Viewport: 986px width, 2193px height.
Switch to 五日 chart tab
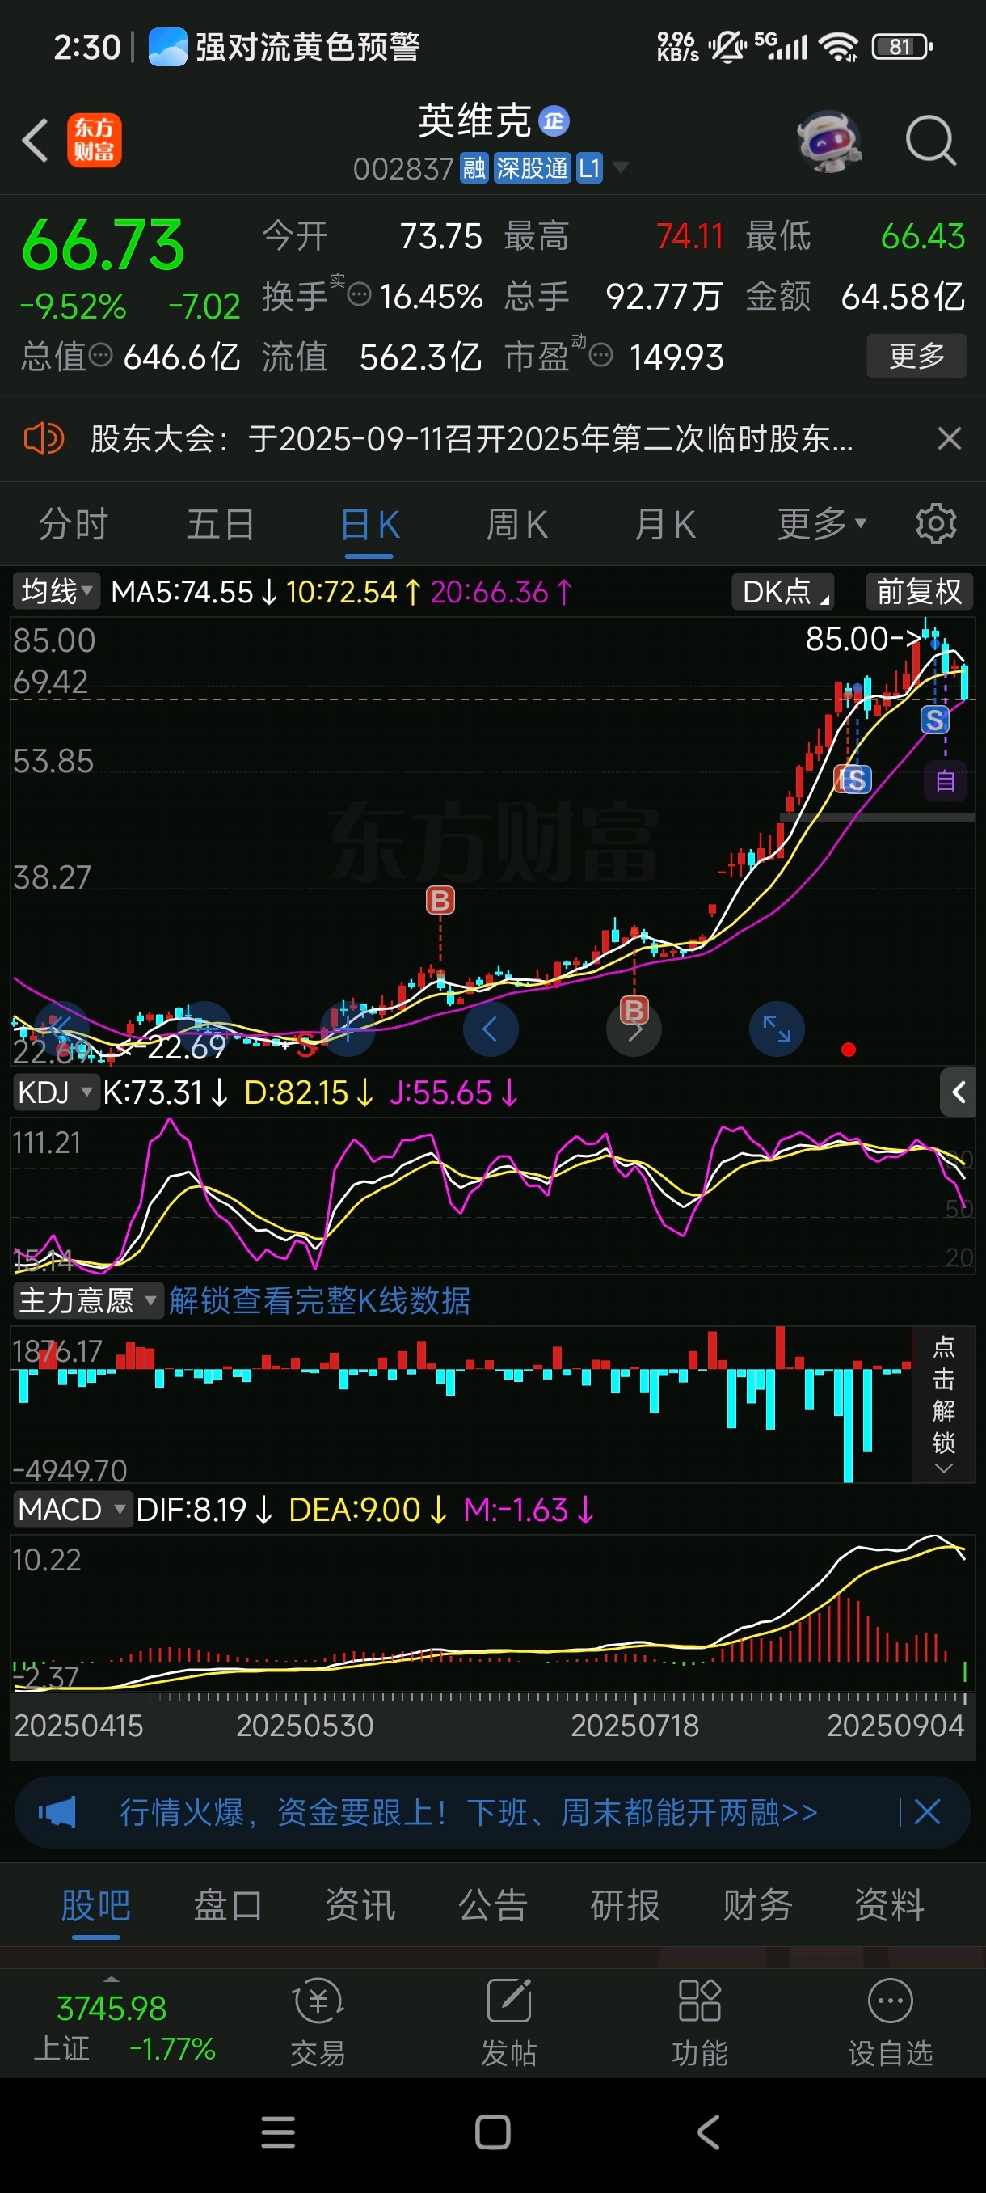[221, 525]
